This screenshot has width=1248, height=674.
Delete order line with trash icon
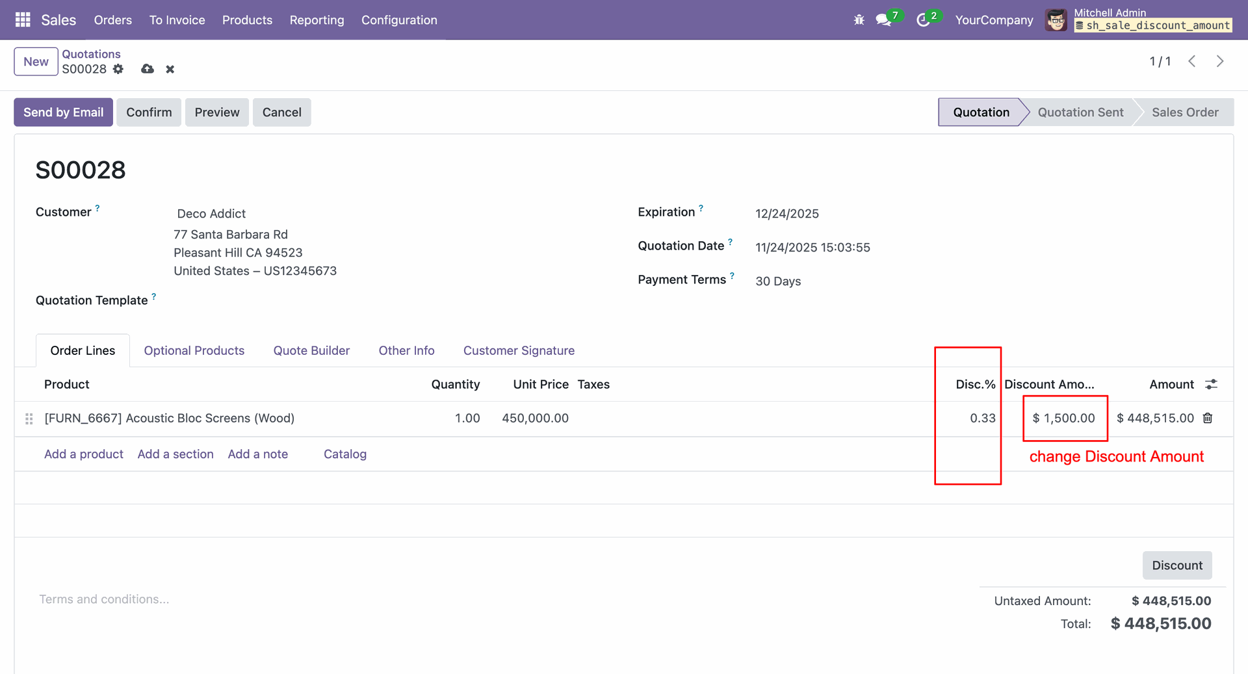pos(1208,418)
